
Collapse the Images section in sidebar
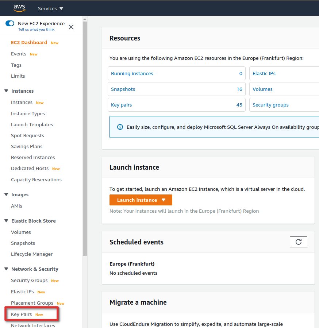6,194
